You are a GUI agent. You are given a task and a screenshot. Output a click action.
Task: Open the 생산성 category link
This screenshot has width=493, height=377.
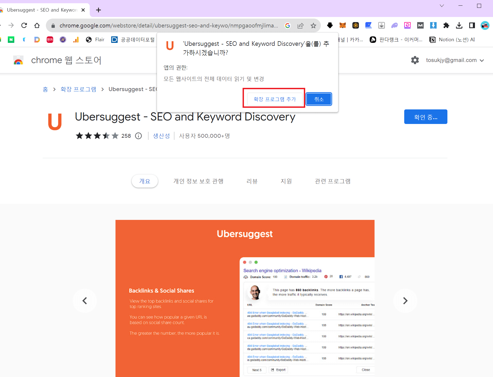coord(161,136)
